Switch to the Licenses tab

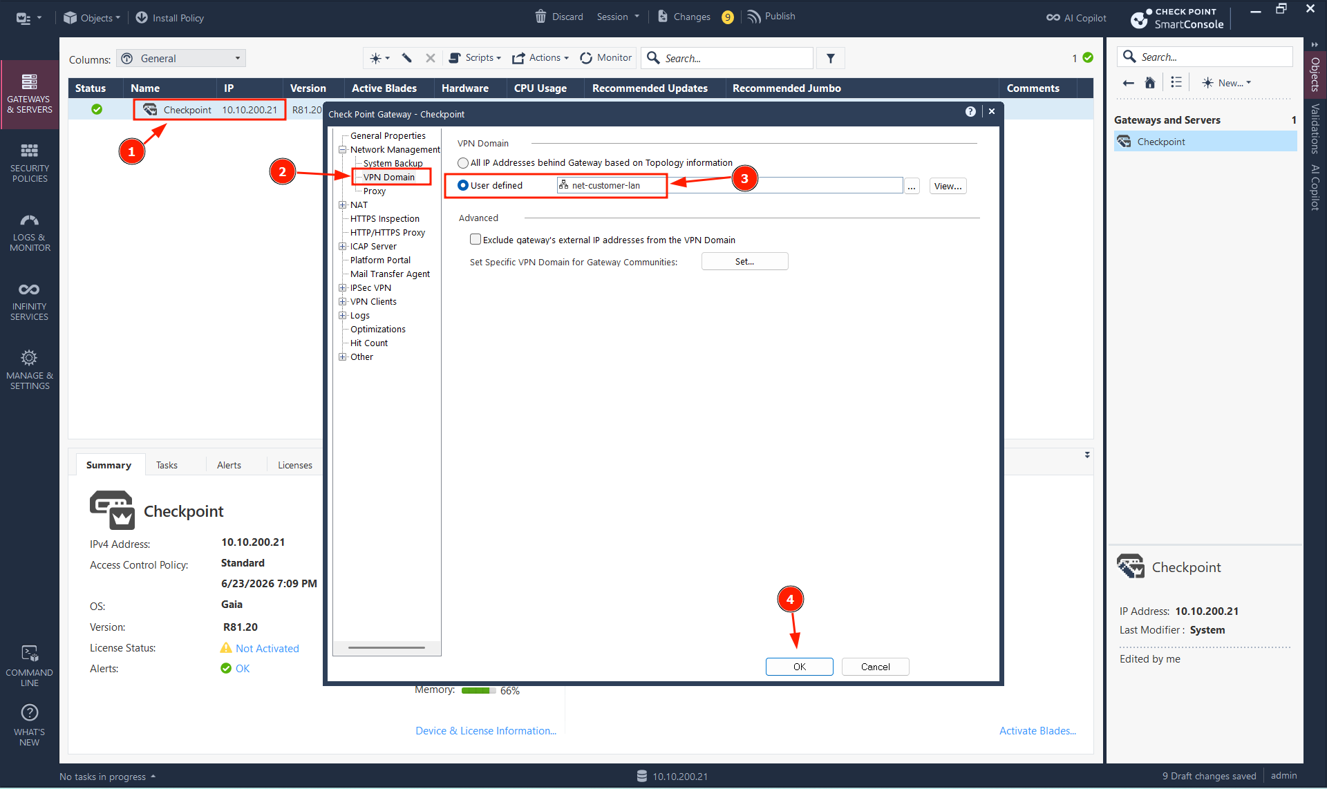295,465
